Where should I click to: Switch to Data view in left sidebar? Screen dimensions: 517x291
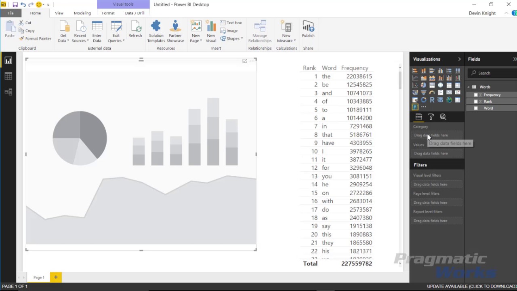8,76
